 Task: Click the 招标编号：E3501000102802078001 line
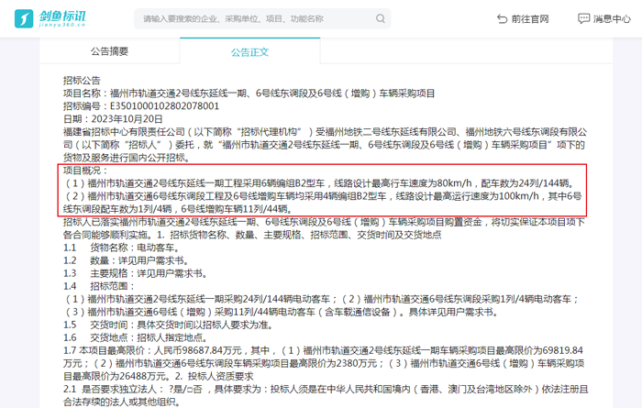(141, 106)
